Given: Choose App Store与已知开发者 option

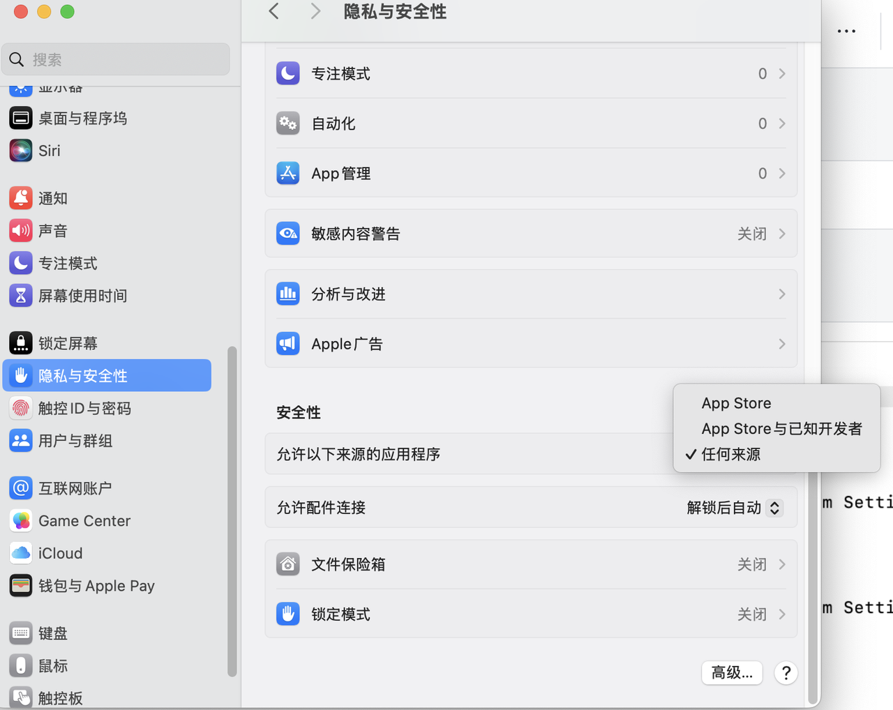Looking at the screenshot, I should tap(781, 429).
